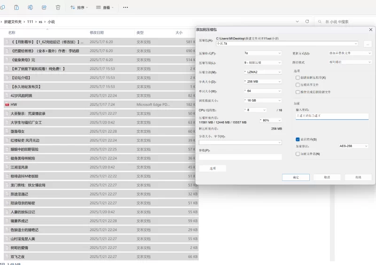Screen dimensions: 376x265
Task: Click 小说 breadcrumb segment
Action: [x=51, y=22]
